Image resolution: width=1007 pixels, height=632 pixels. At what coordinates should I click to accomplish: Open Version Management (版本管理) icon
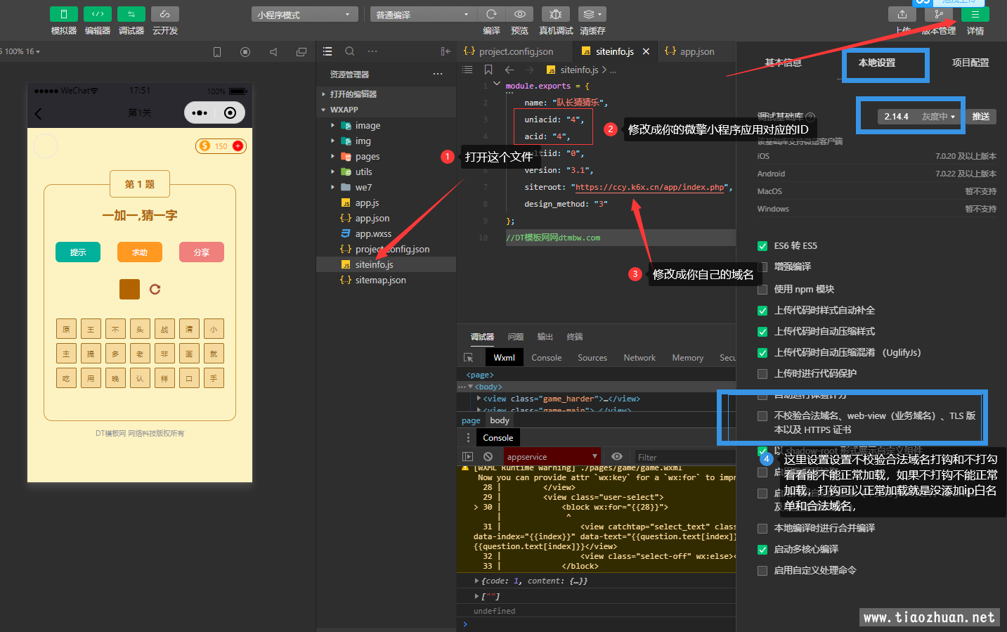pyautogui.click(x=939, y=14)
